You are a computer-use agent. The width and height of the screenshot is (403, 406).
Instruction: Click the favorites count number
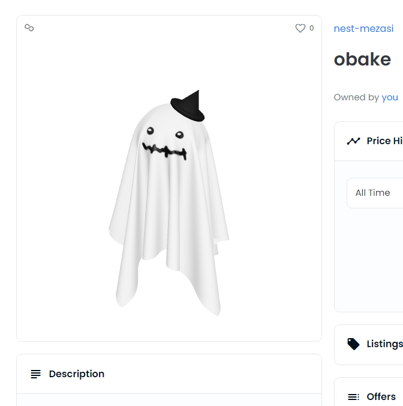point(311,28)
